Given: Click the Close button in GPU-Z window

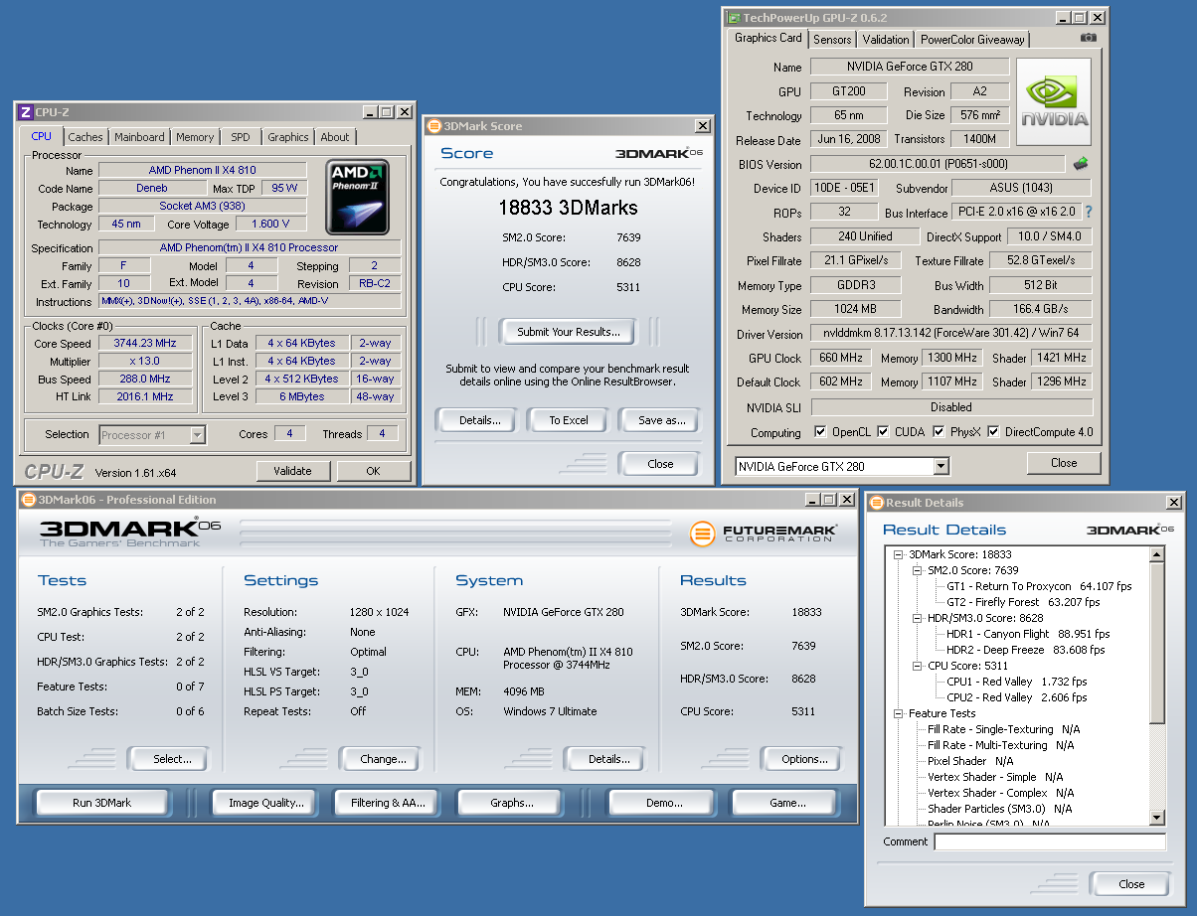Looking at the screenshot, I should [1064, 463].
